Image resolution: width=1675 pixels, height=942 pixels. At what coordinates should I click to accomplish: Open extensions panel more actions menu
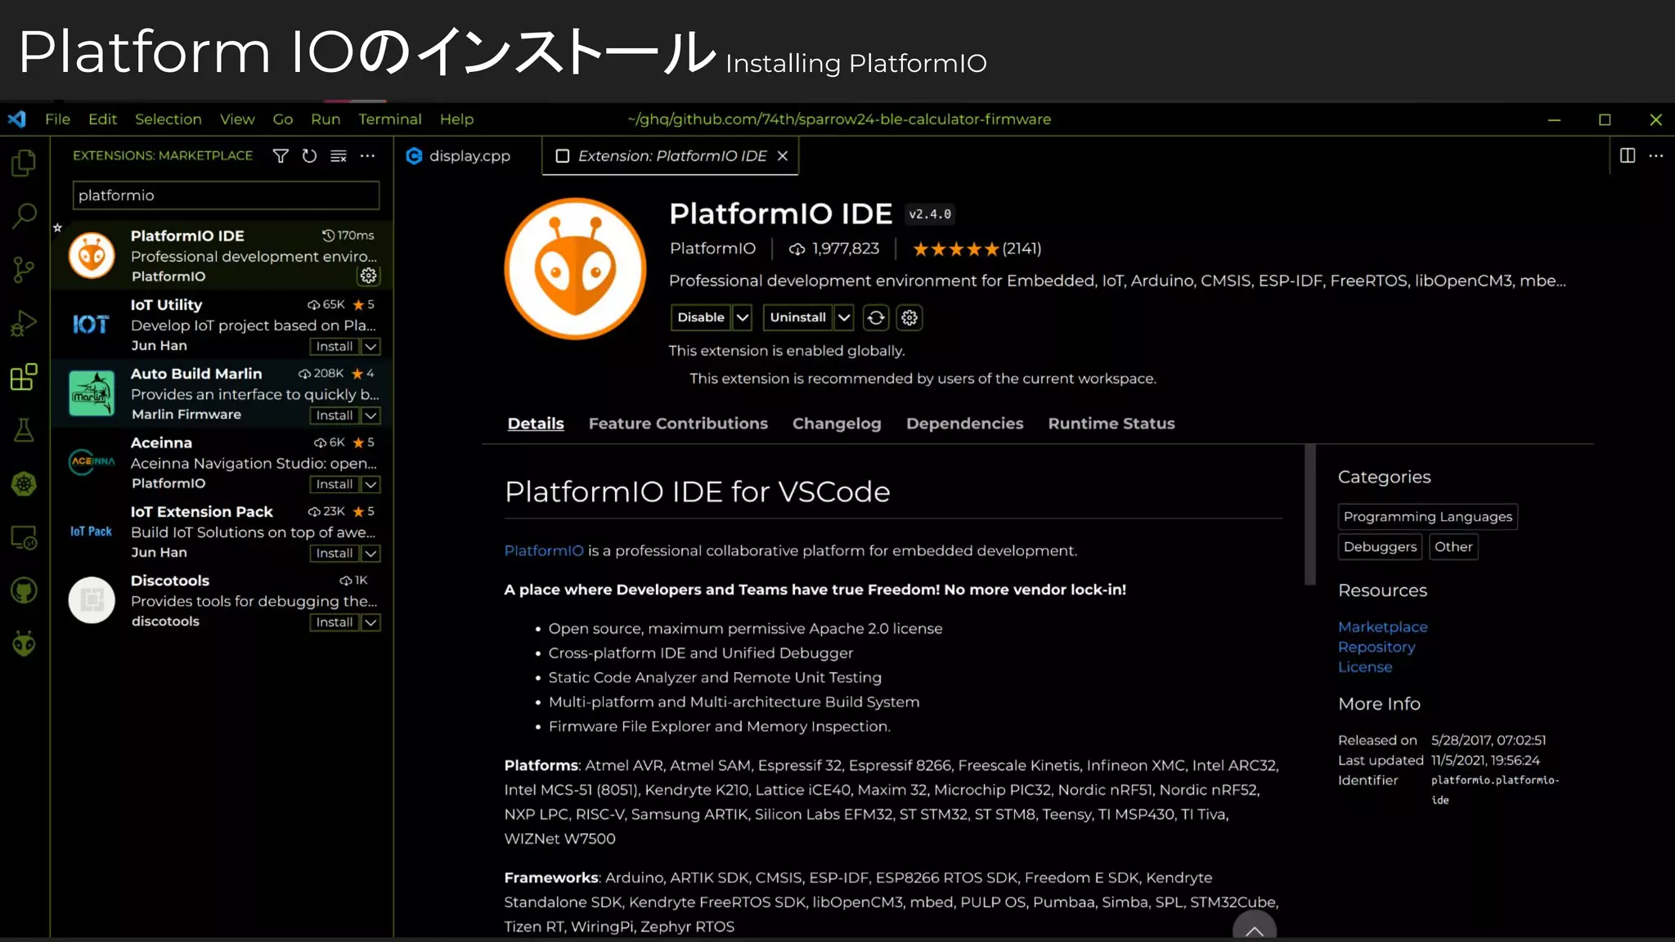pyautogui.click(x=367, y=155)
